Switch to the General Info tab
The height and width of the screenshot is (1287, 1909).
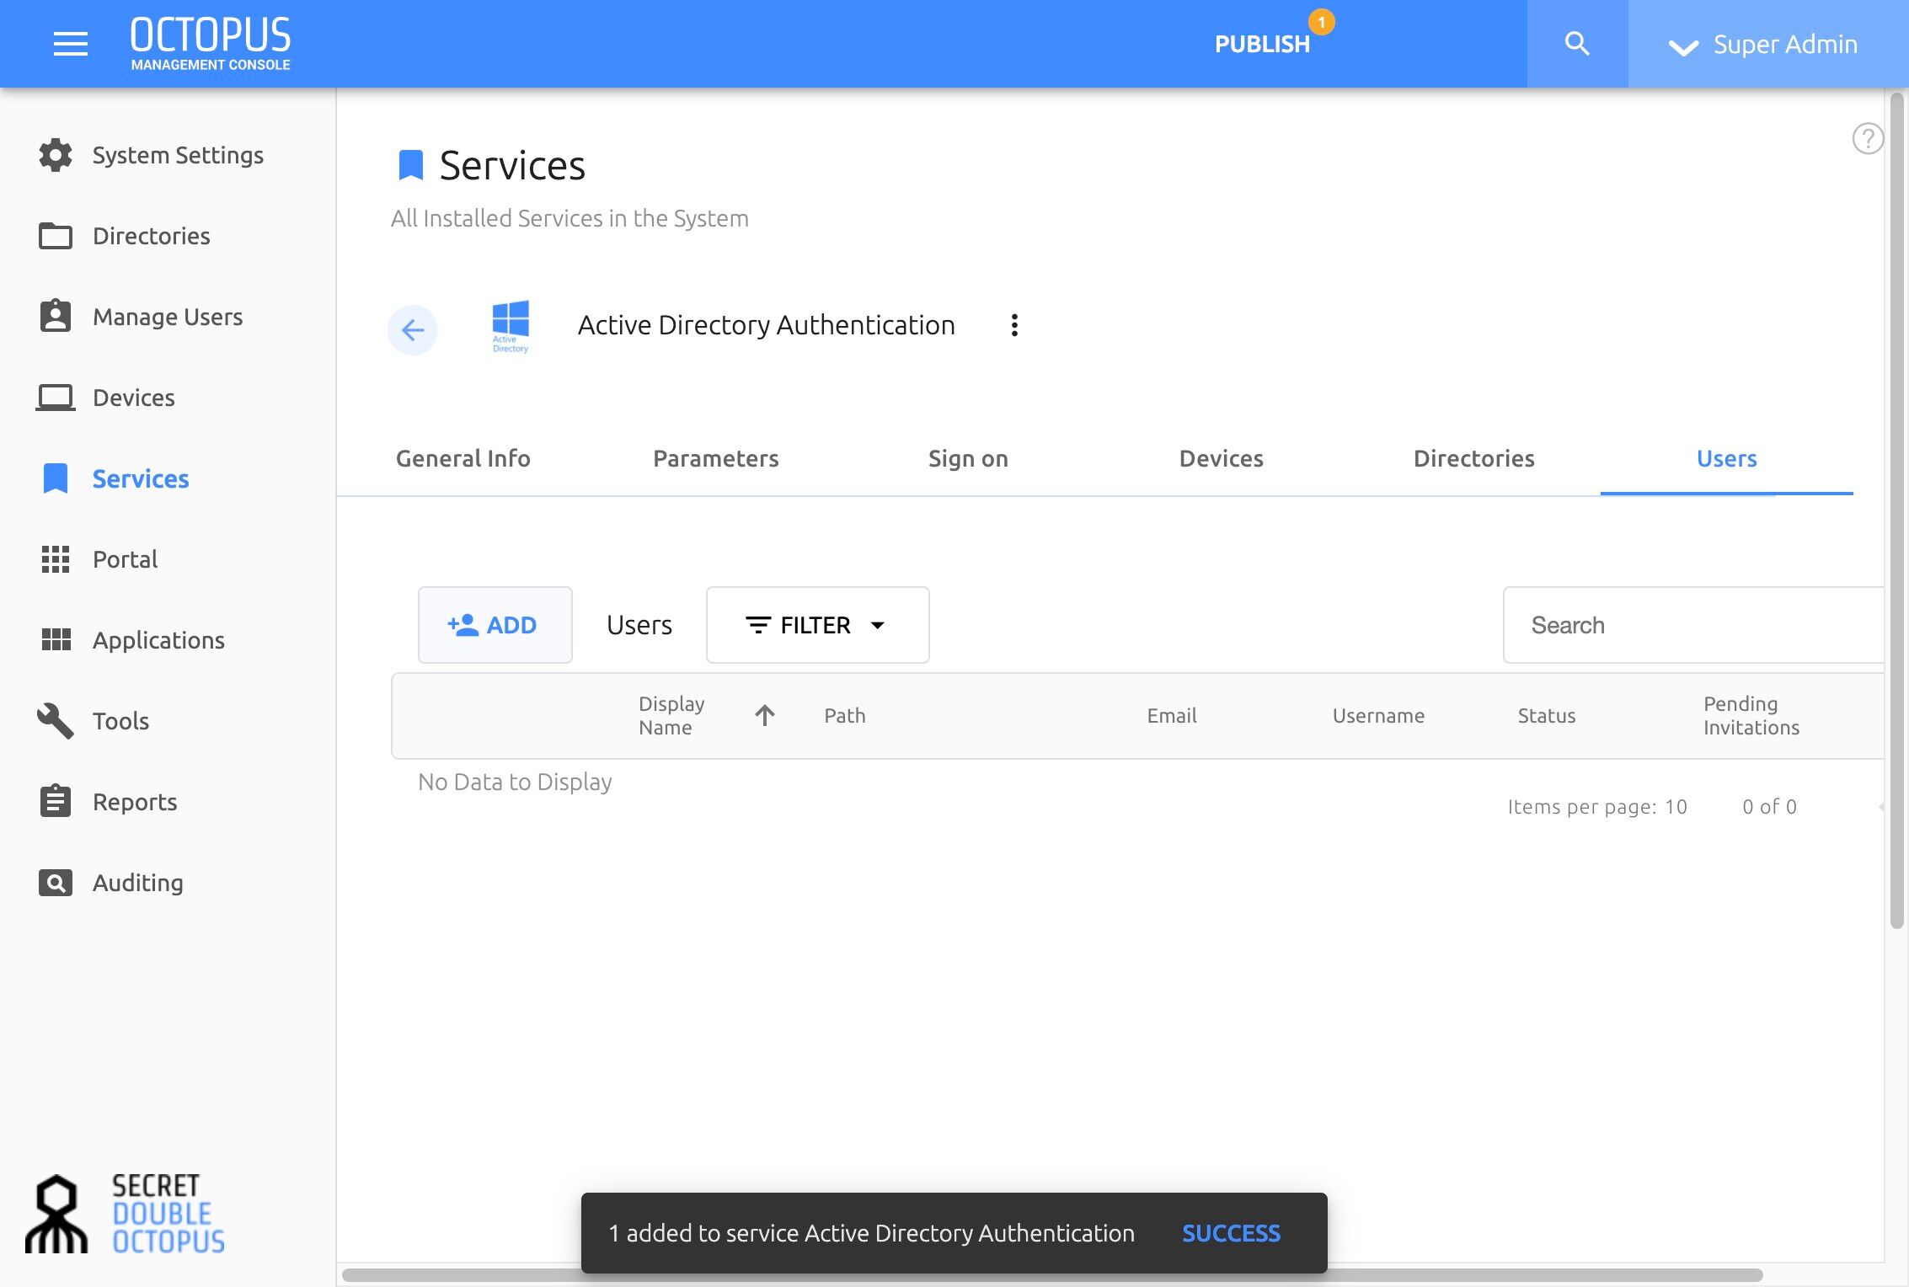(463, 458)
